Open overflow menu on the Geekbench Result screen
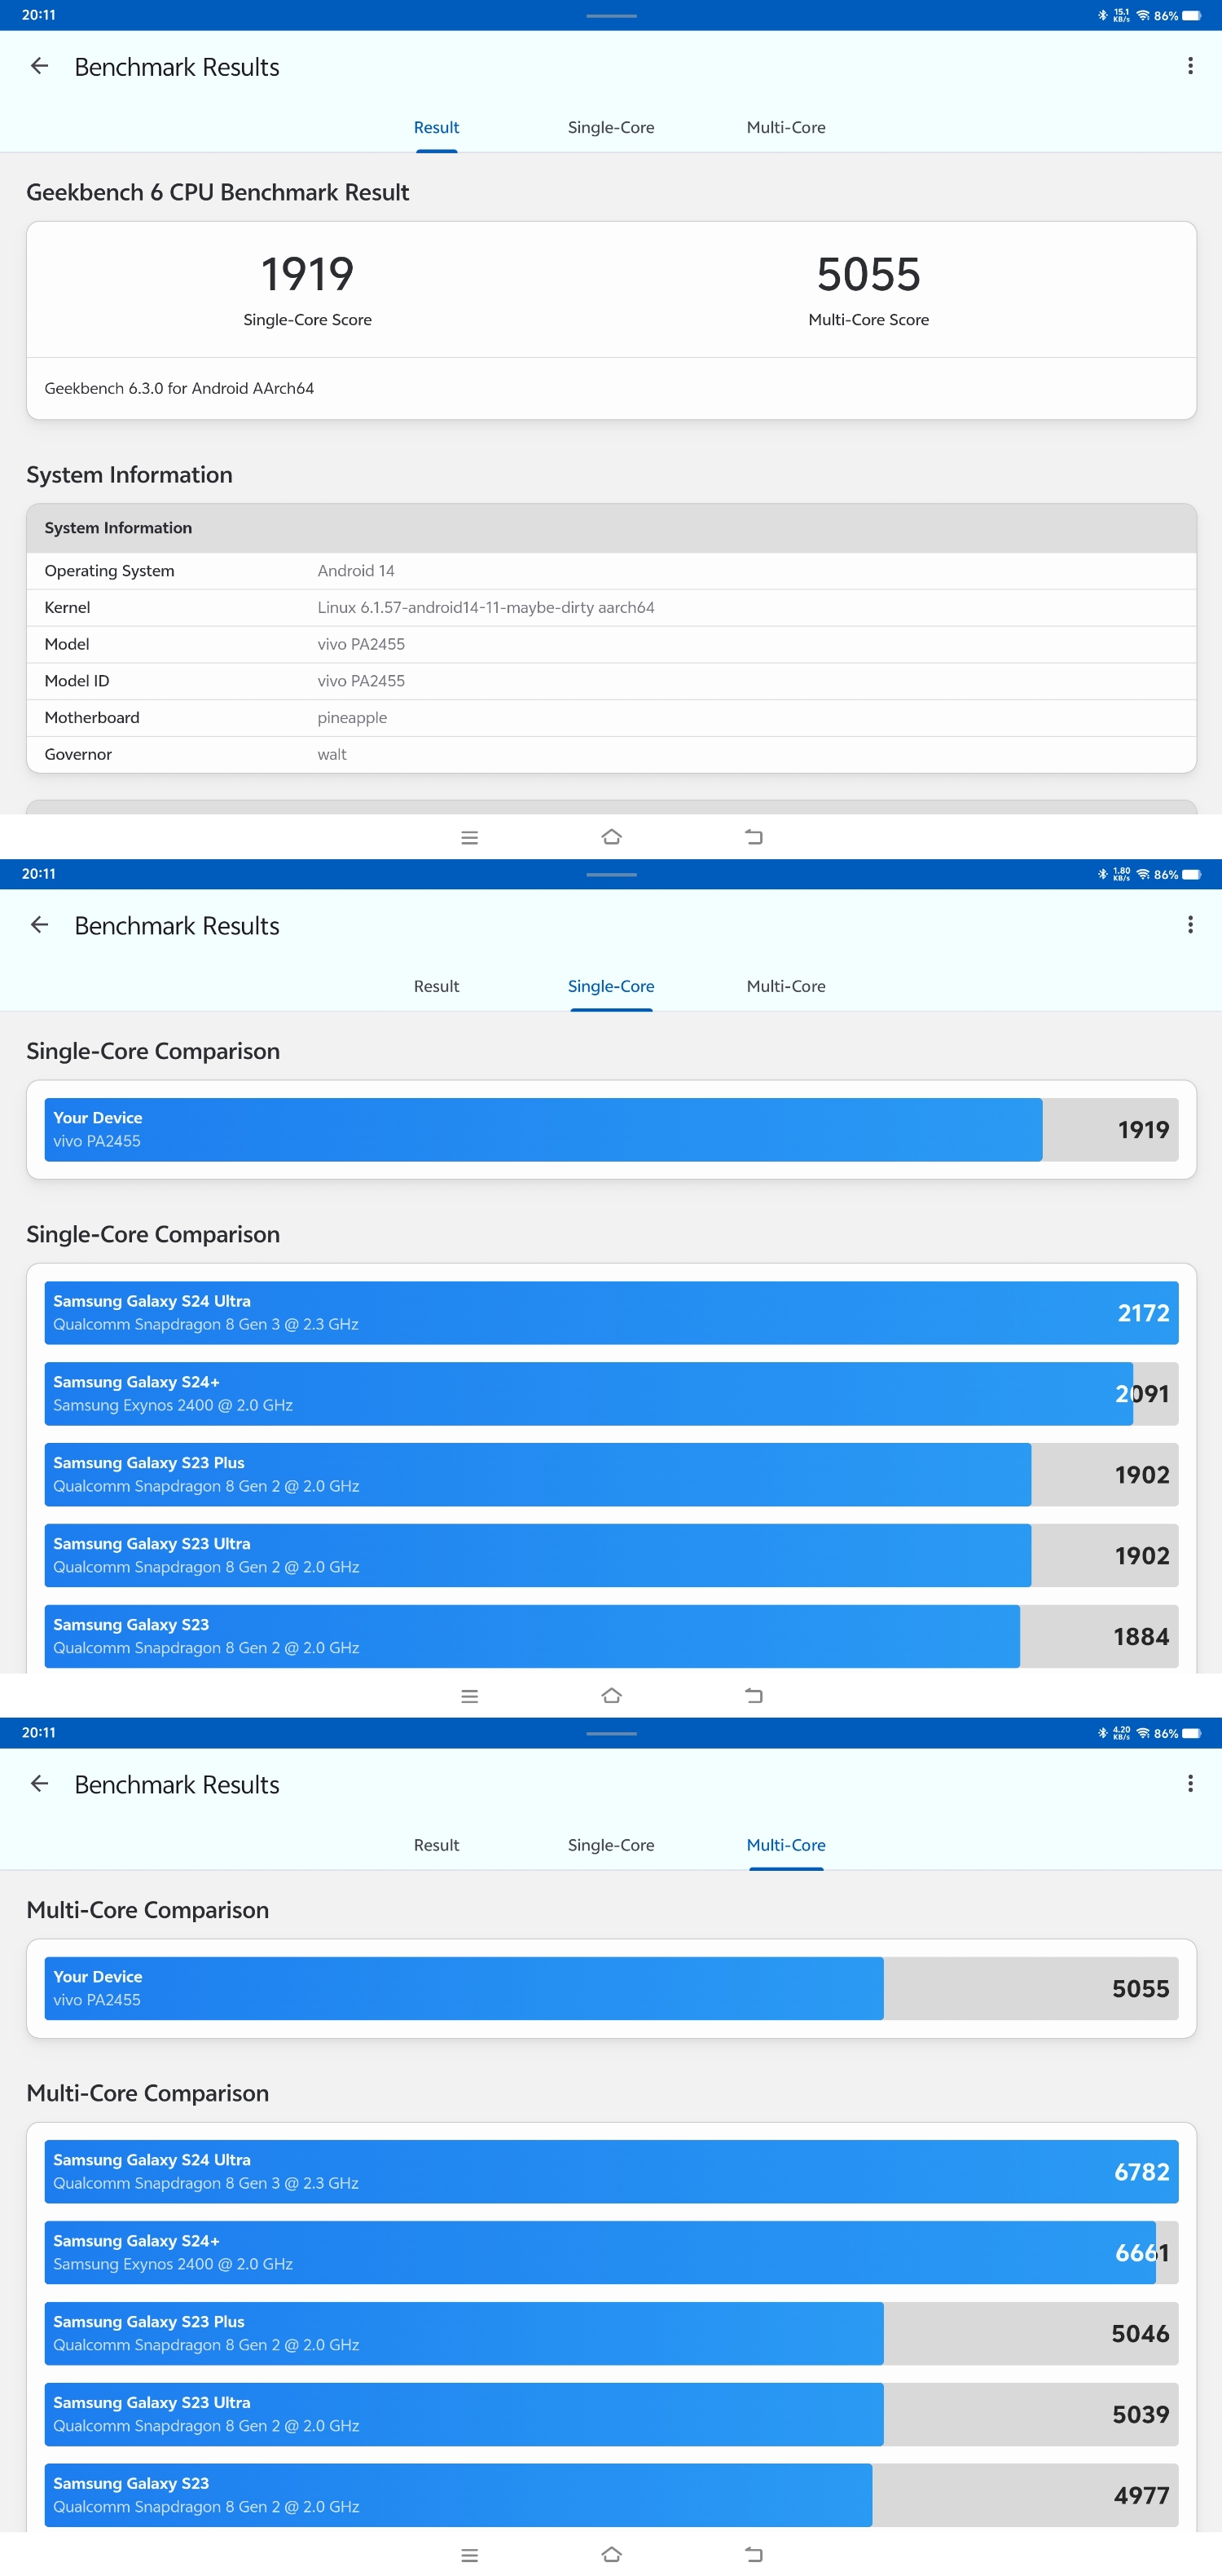 click(x=1190, y=66)
